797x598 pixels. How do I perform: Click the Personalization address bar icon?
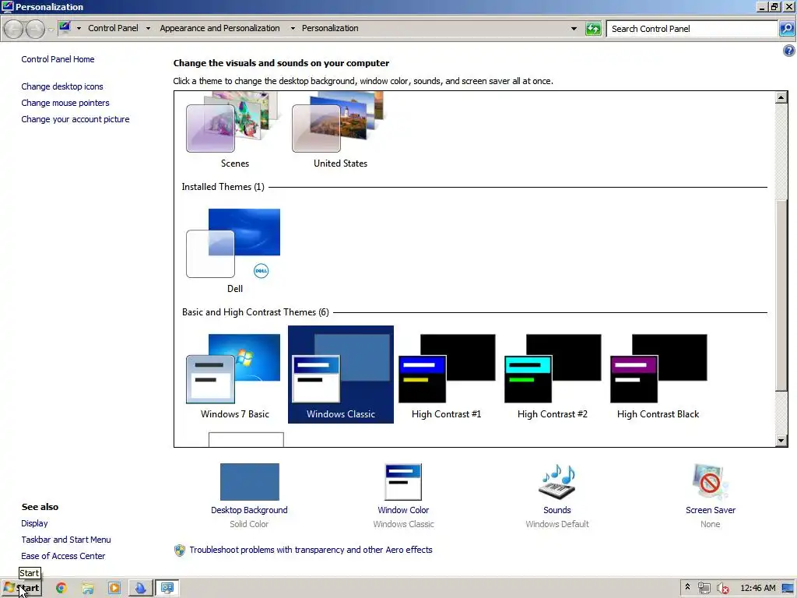tap(65, 27)
